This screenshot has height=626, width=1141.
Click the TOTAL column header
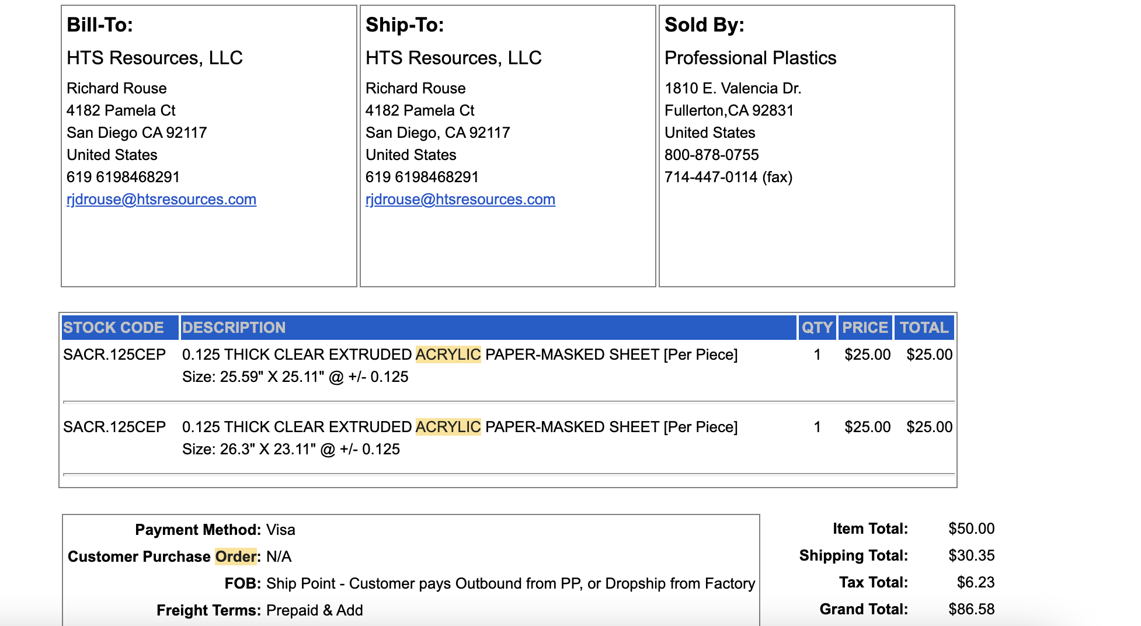click(924, 328)
